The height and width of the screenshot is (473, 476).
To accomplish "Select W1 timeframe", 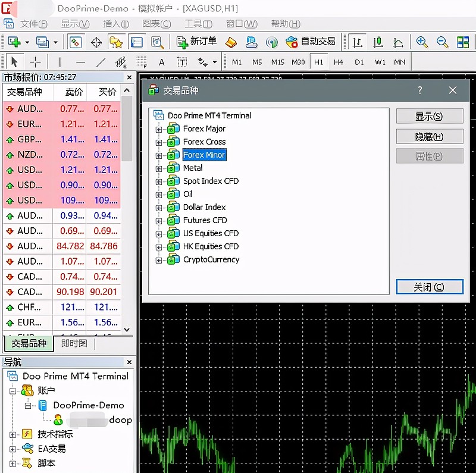I will [x=380, y=62].
